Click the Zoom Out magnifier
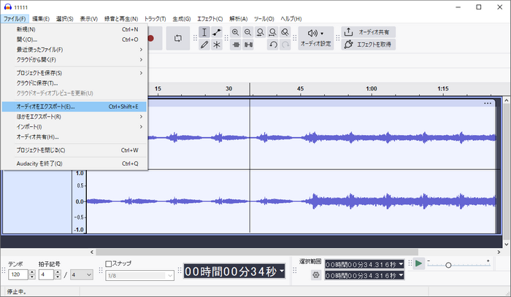The image size is (511, 297). click(x=248, y=32)
